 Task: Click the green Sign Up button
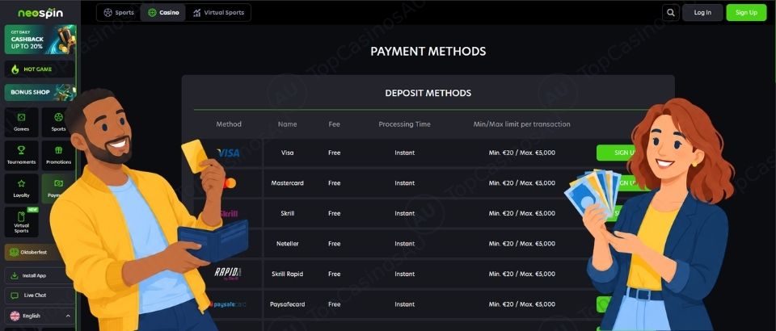tap(746, 13)
